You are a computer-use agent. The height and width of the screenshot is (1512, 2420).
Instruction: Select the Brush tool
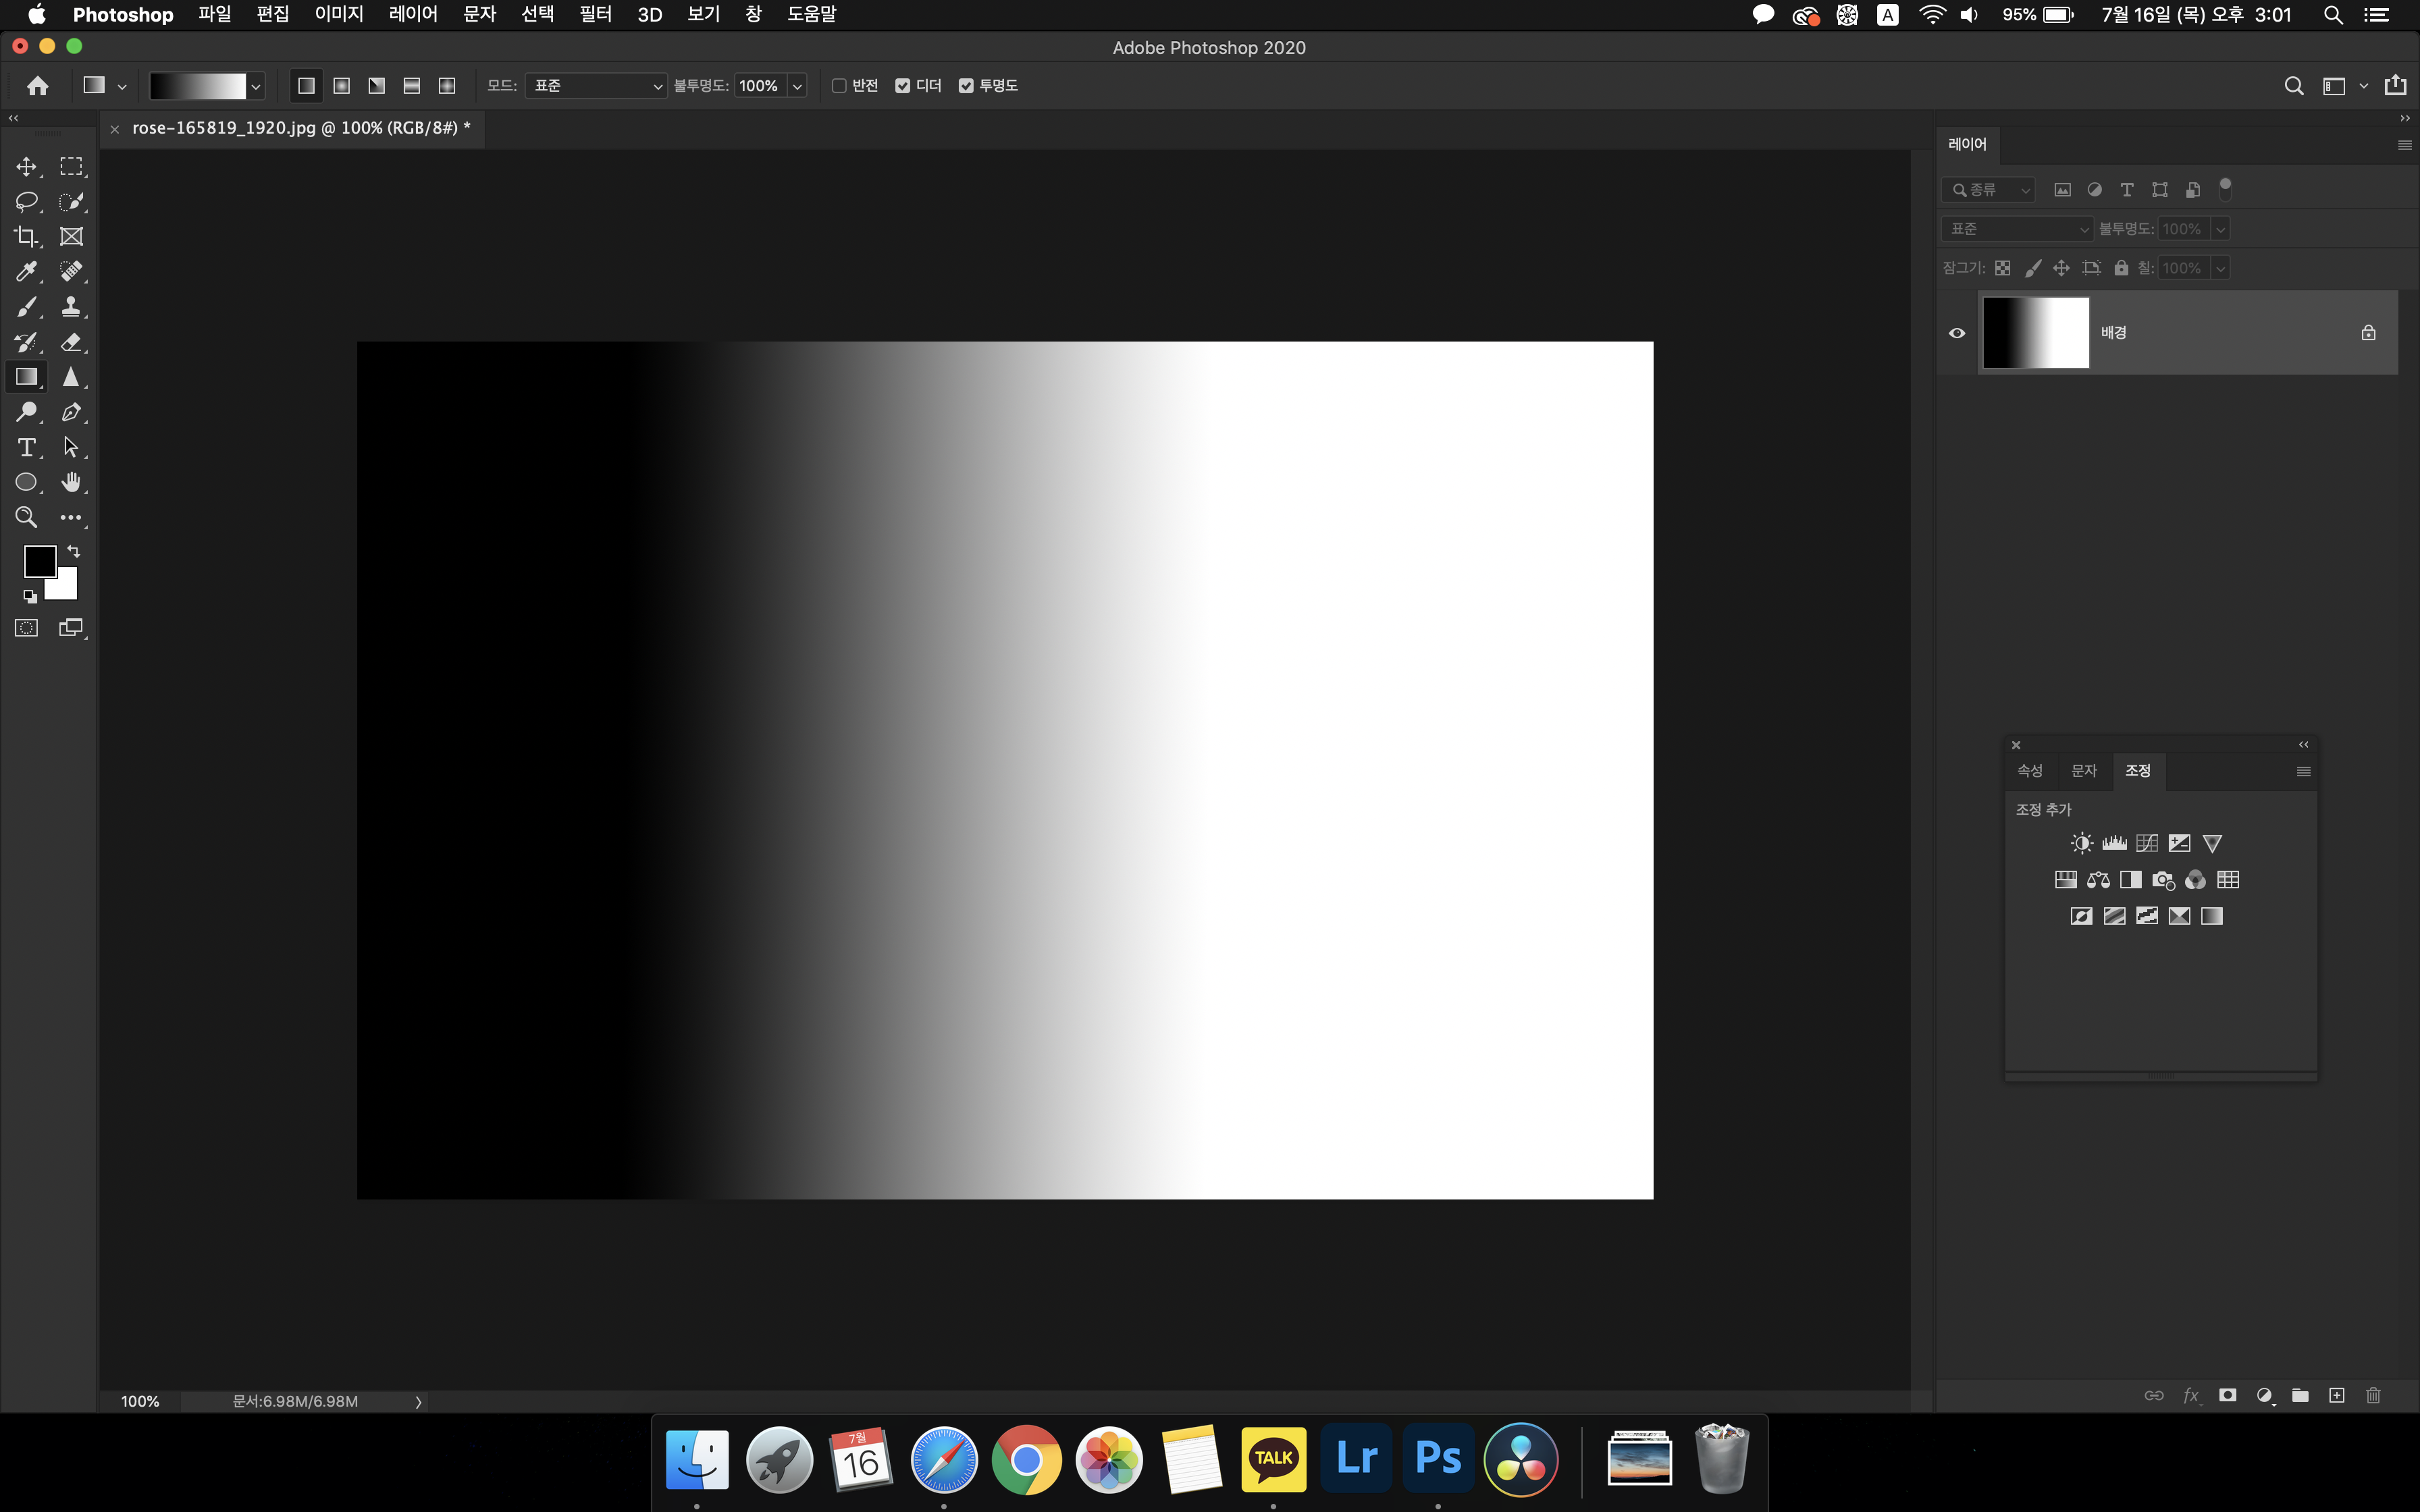tap(26, 307)
